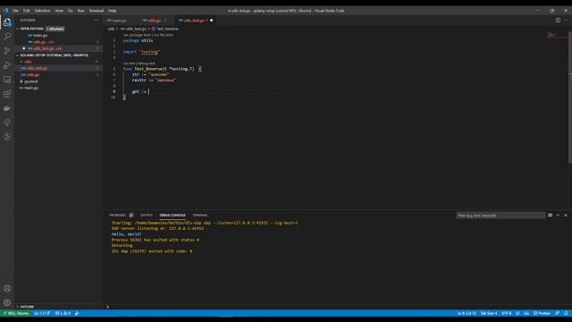The width and height of the screenshot is (572, 322).
Task: Open the Extensions view
Action: (7, 94)
